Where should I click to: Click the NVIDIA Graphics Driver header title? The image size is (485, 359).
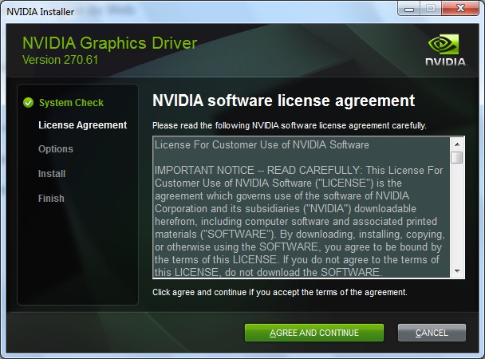(109, 43)
